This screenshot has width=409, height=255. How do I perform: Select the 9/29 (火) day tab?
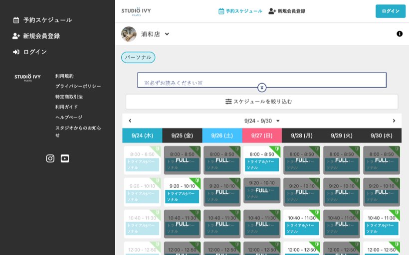click(342, 135)
